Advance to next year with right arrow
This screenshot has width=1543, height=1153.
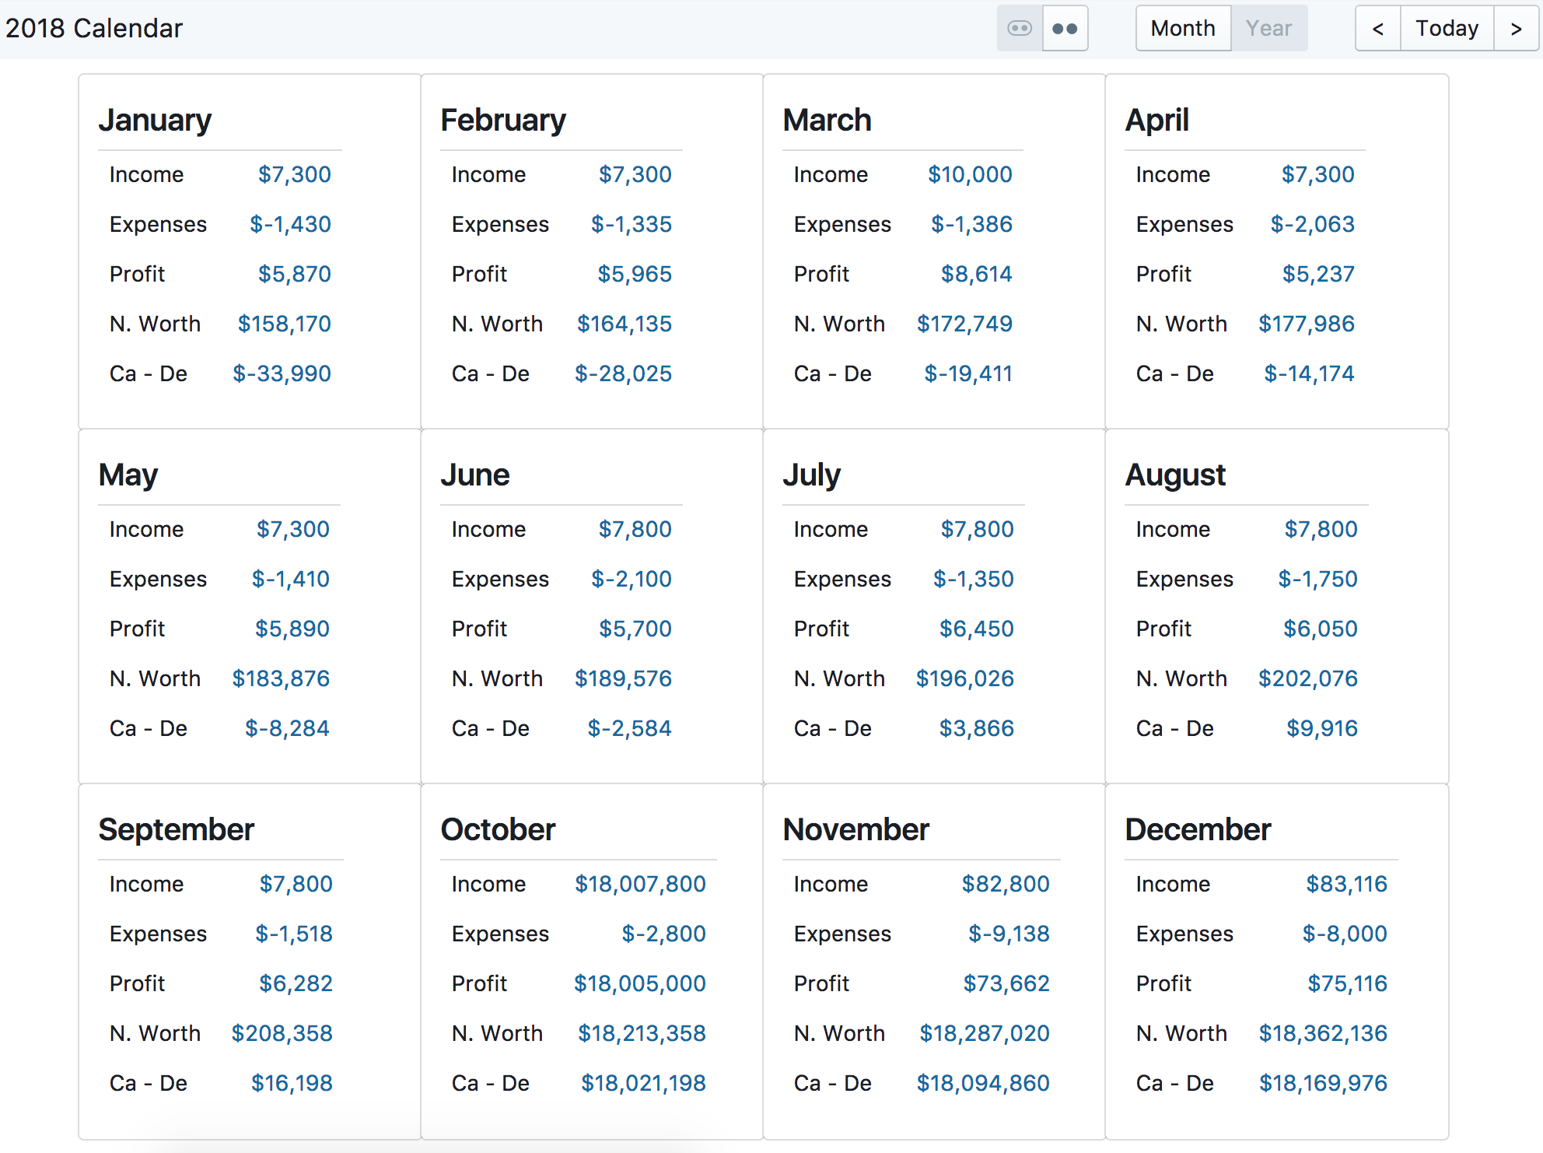[x=1515, y=29]
